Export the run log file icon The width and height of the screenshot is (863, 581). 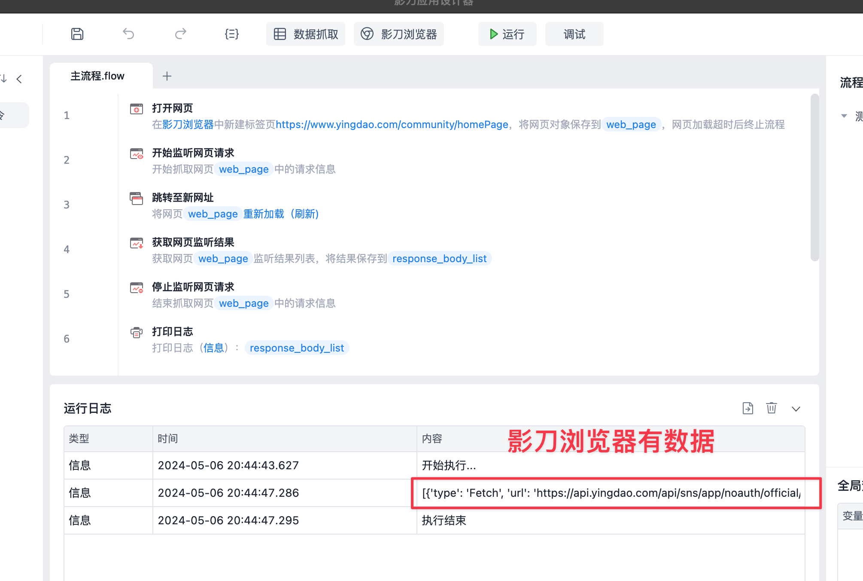click(748, 408)
